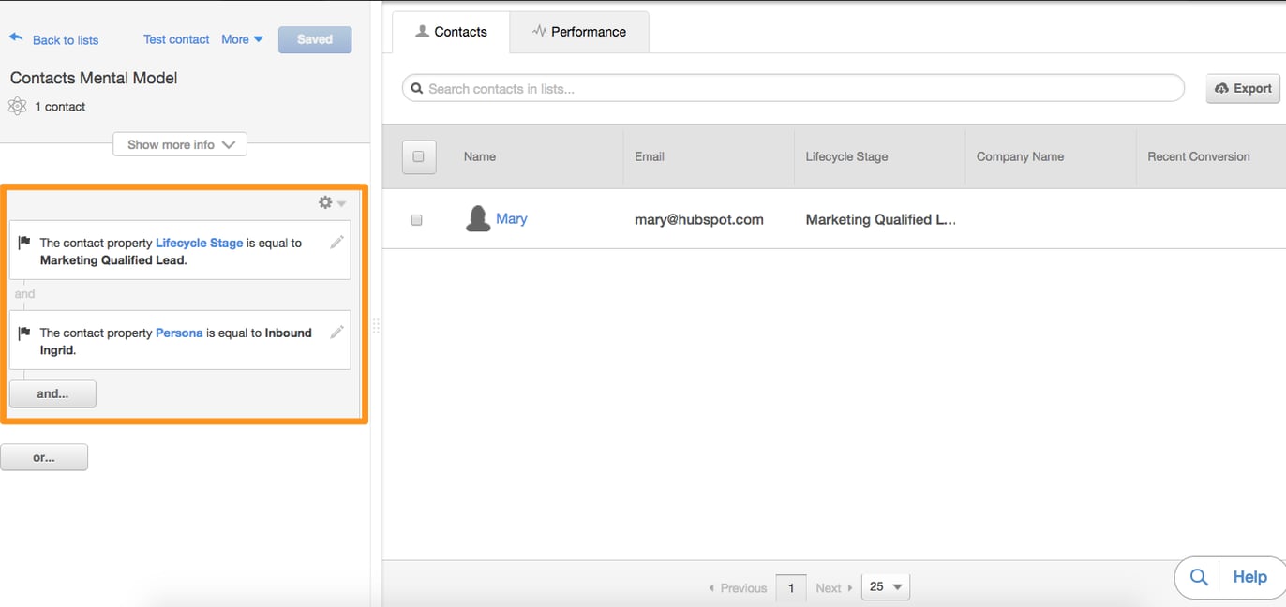Click the Recent Conversion column header
Viewport: 1286px width, 607px height.
coord(1199,156)
